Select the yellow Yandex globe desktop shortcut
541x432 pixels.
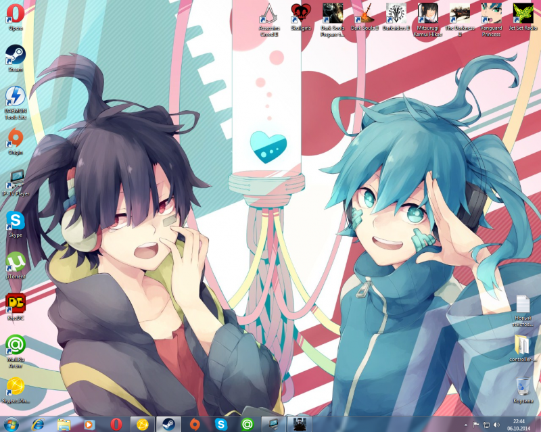(15, 391)
